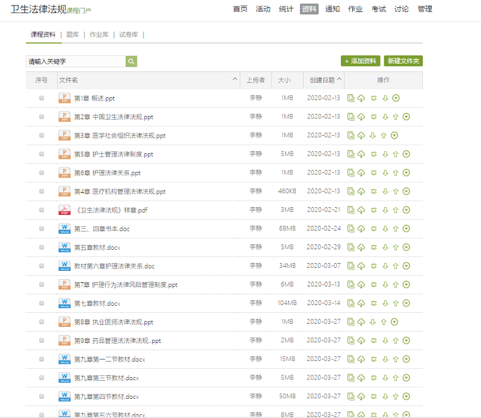Check the checkbox for 第1章 概述.ppt

point(41,97)
